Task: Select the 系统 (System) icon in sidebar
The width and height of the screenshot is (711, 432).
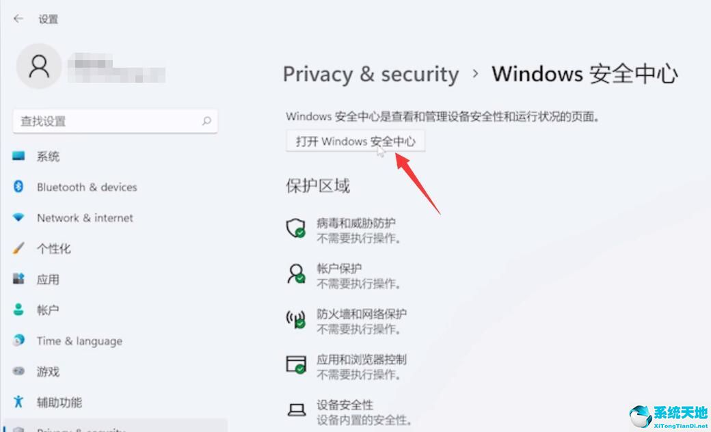Action: pyautogui.click(x=18, y=156)
